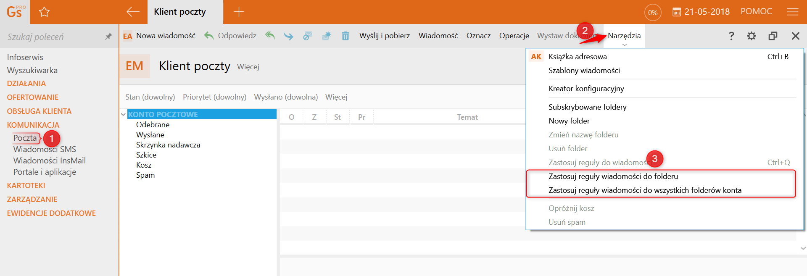Expand OFERTOWANIE section
807x276 pixels.
tap(32, 97)
